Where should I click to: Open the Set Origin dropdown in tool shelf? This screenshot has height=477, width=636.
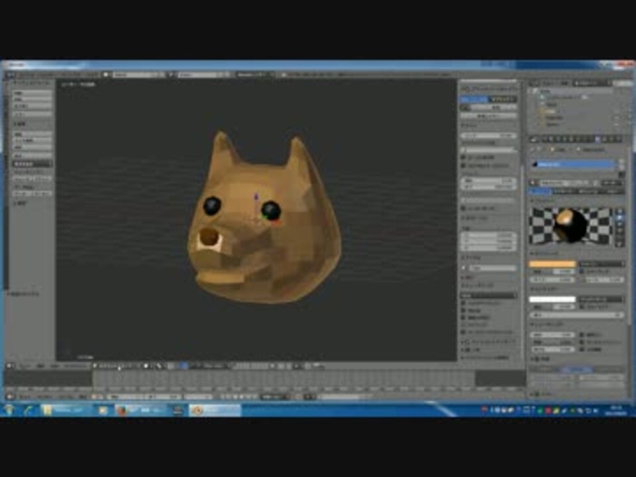pyautogui.click(x=32, y=164)
